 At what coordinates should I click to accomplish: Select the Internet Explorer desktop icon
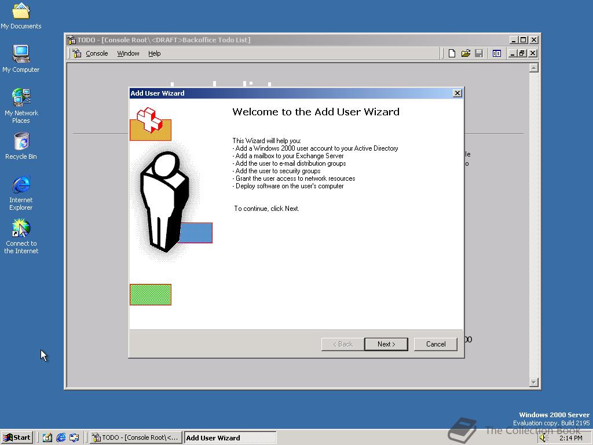(21, 193)
